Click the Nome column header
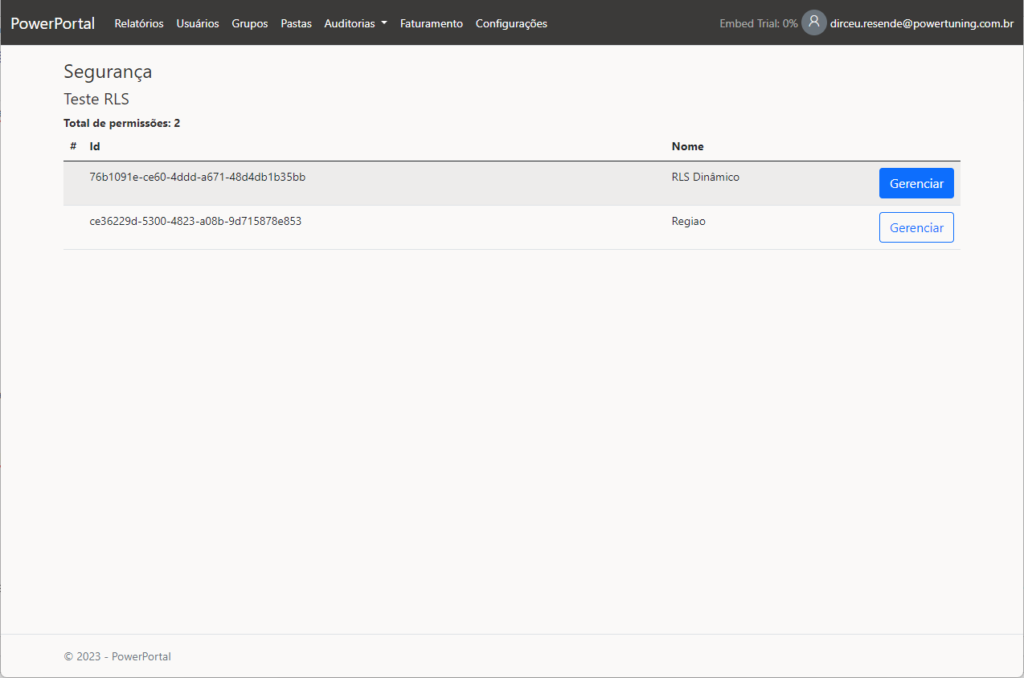 [687, 146]
